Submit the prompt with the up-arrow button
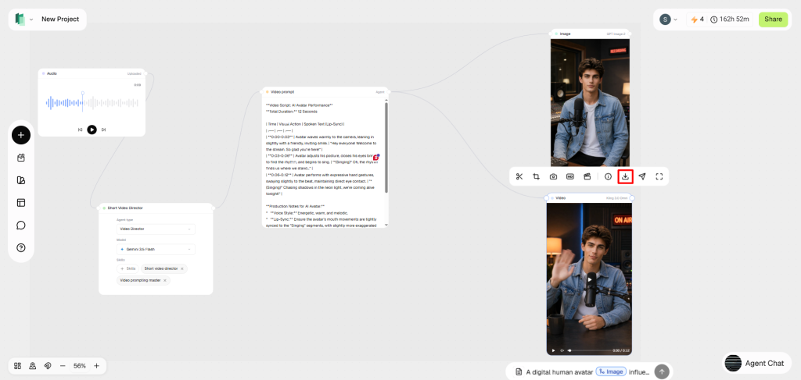This screenshot has width=801, height=380. pyautogui.click(x=662, y=371)
